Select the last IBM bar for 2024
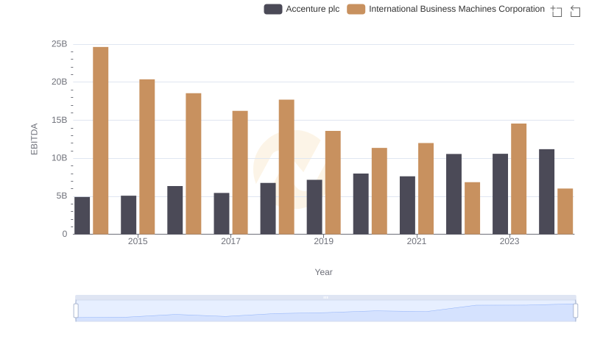 [565, 212]
